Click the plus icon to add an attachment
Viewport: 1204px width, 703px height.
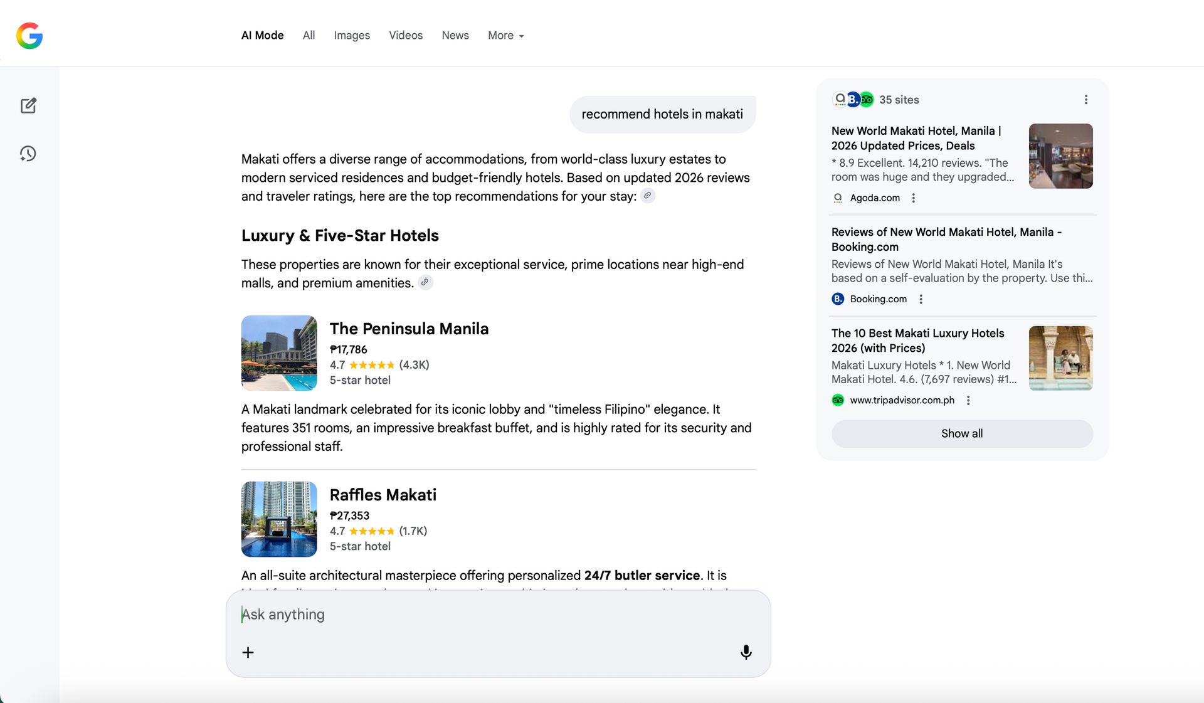point(248,652)
